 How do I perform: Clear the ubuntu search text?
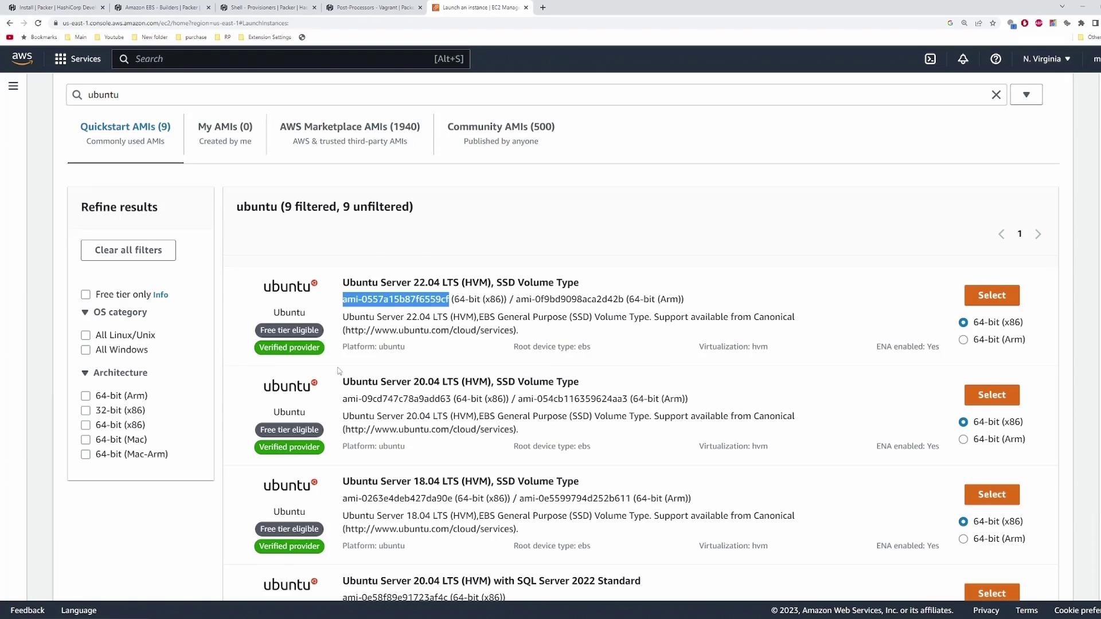pyautogui.click(x=996, y=95)
